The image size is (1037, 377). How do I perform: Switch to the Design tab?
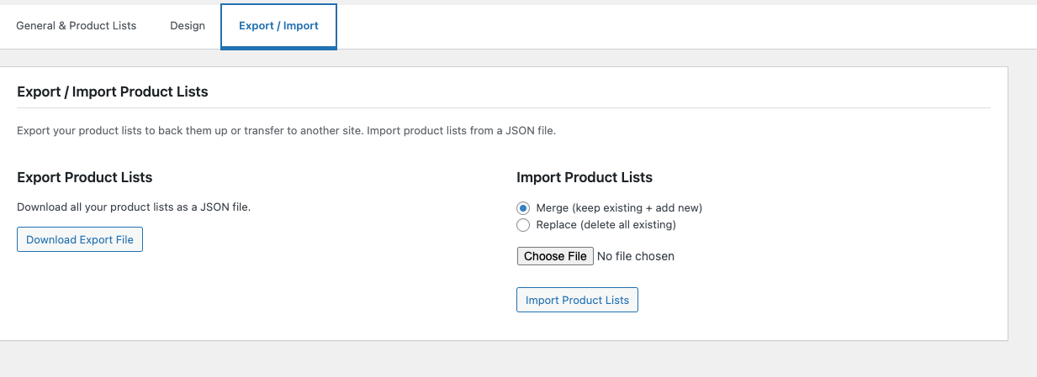tap(188, 26)
